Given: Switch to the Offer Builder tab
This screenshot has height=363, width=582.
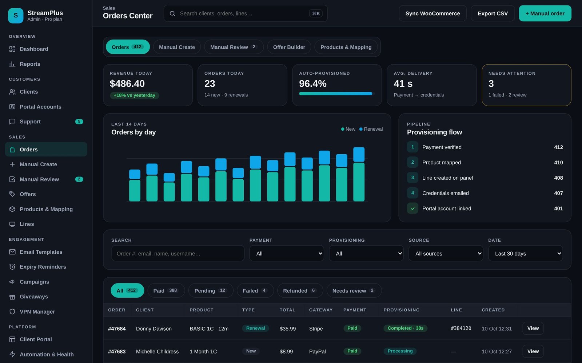Looking at the screenshot, I should [x=289, y=47].
